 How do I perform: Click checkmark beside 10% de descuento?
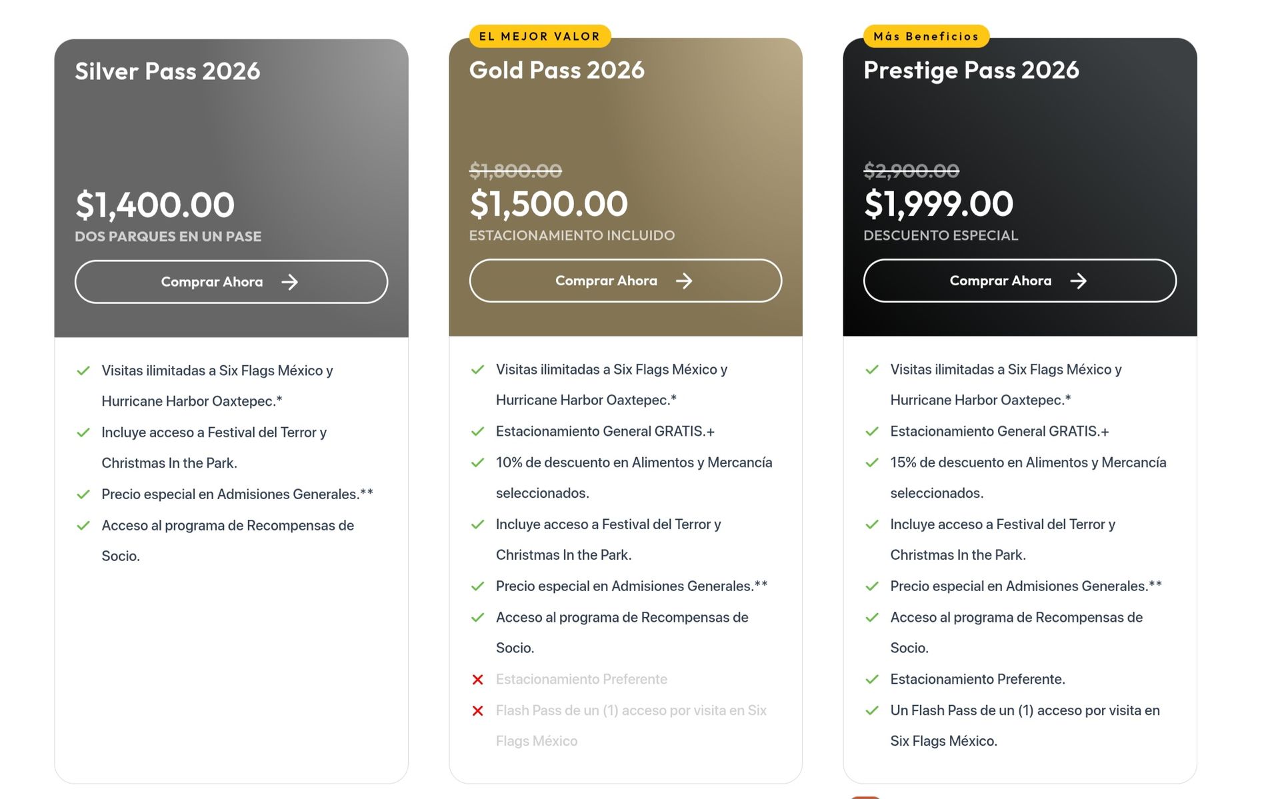coord(477,462)
